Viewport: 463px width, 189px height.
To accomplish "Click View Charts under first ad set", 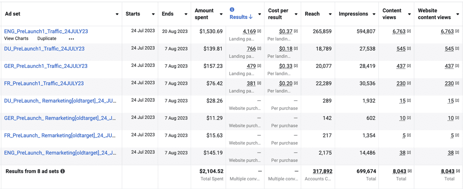I will click(16, 39).
